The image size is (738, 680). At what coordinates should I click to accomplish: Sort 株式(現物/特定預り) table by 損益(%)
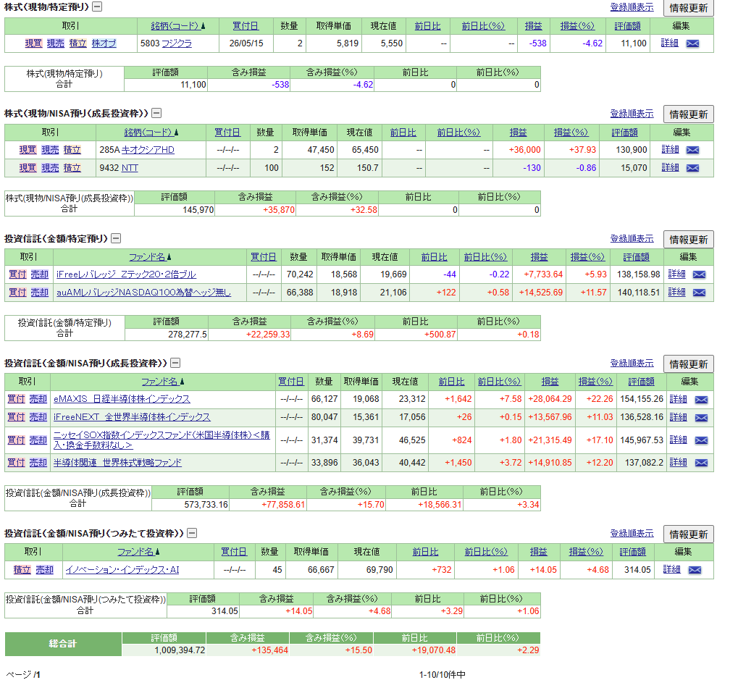(x=577, y=26)
